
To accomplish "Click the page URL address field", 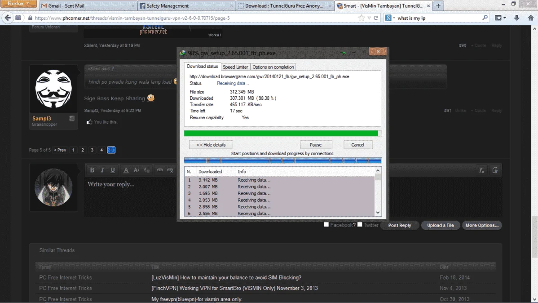I will pyautogui.click(x=195, y=18).
